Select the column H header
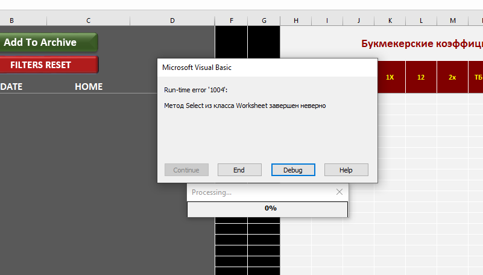Image resolution: width=483 pixels, height=275 pixels. (x=295, y=21)
